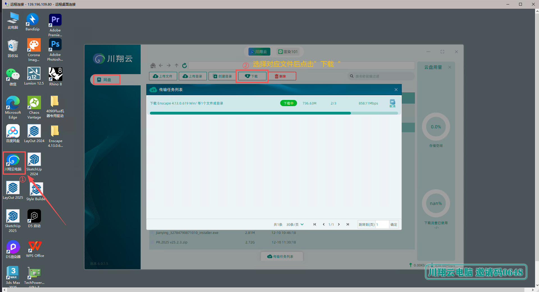Open 百度网盘 desktop shortcut
The height and width of the screenshot is (292, 539).
[x=13, y=134]
